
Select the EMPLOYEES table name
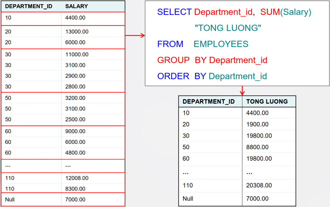[x=221, y=44]
